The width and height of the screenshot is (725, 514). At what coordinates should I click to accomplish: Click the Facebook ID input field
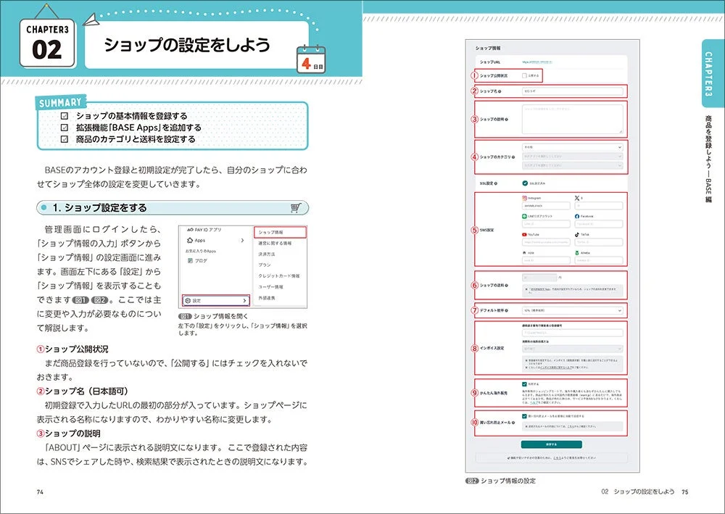pos(599,224)
